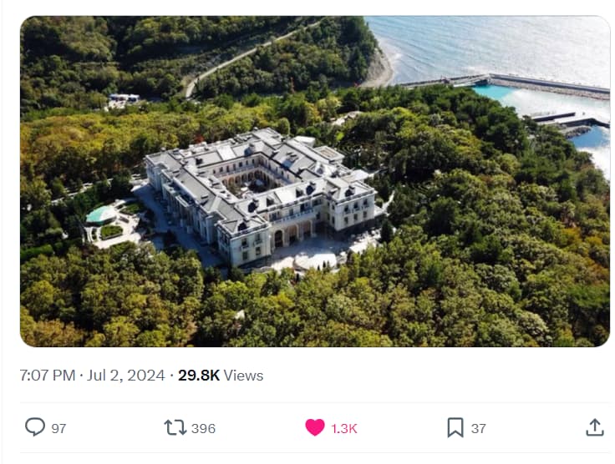The image size is (615, 464).
Task: Click the 1.3K likes count
Action: (344, 428)
